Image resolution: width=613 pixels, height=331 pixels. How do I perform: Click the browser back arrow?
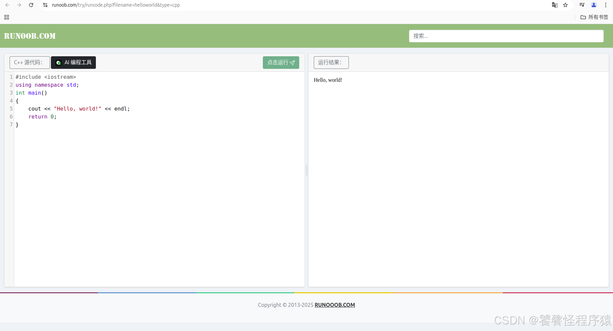click(7, 5)
